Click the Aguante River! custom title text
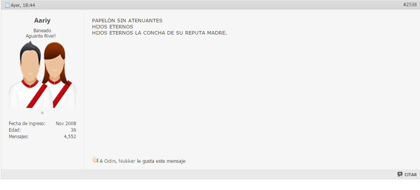This screenshot has width=420, height=190. click(x=41, y=36)
